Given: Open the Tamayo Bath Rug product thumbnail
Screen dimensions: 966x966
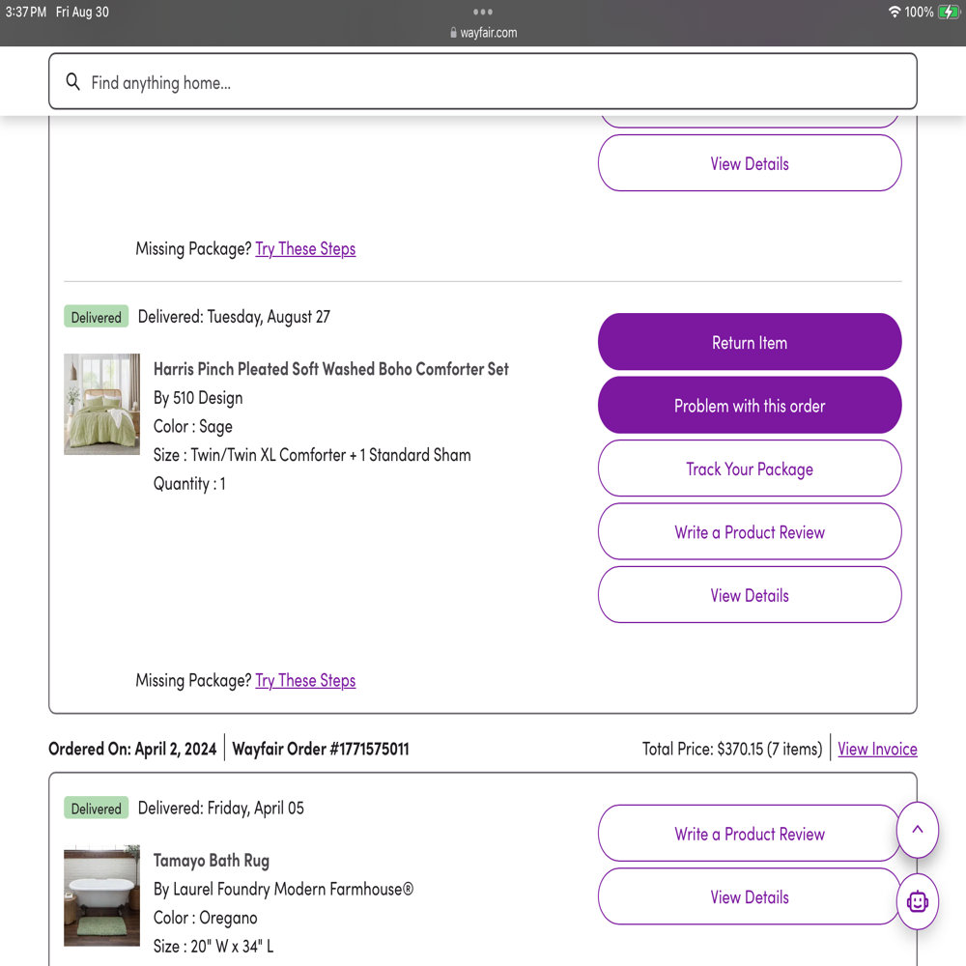Looking at the screenshot, I should coord(101,895).
